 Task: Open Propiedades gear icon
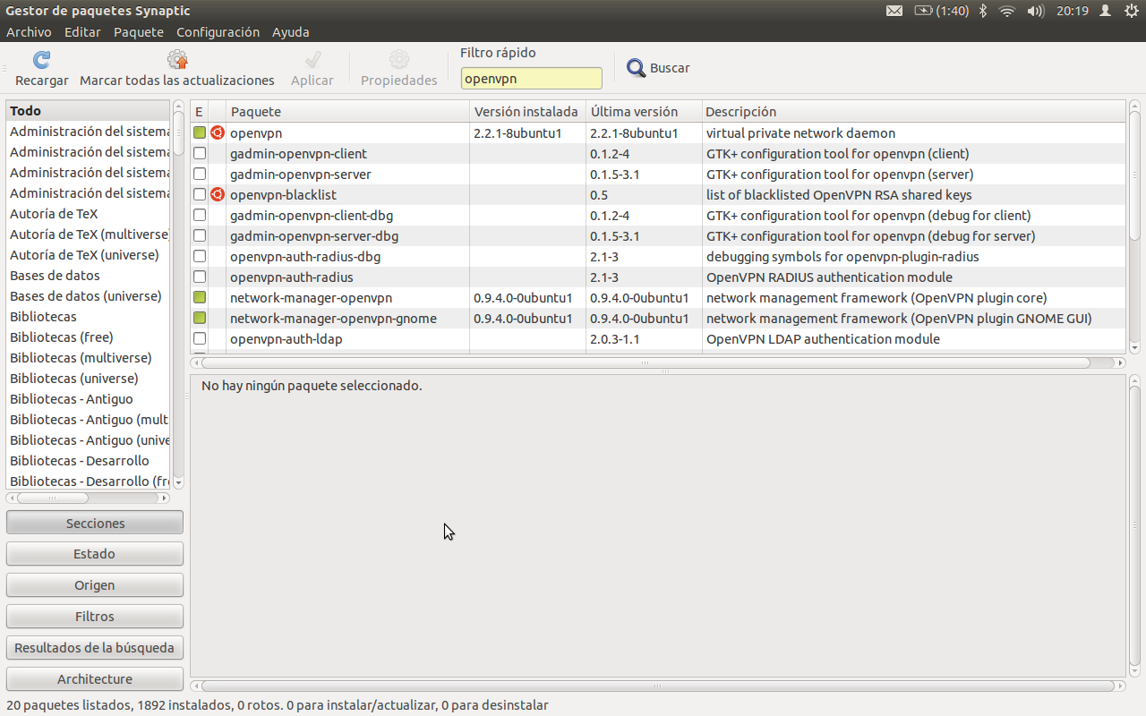(399, 61)
